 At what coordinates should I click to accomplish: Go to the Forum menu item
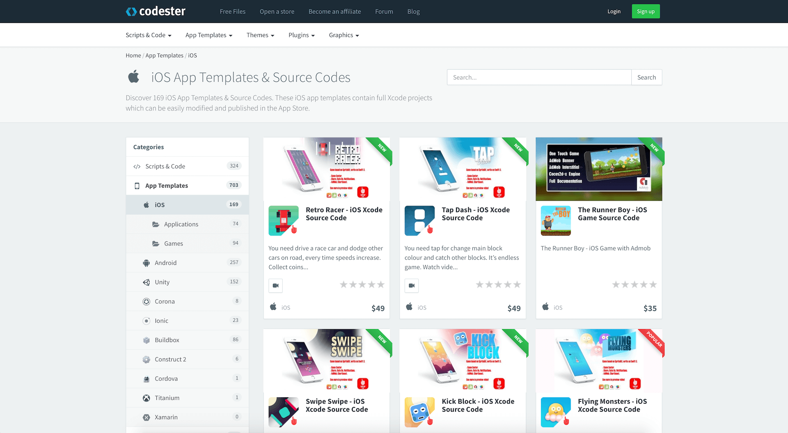[x=384, y=11]
